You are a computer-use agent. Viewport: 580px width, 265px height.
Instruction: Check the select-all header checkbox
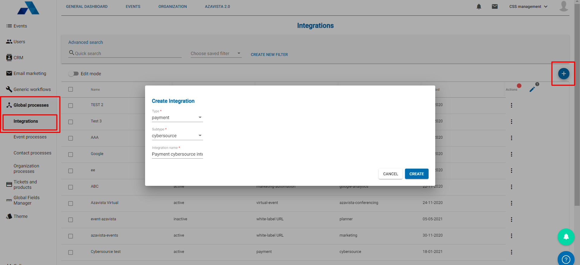pos(71,89)
